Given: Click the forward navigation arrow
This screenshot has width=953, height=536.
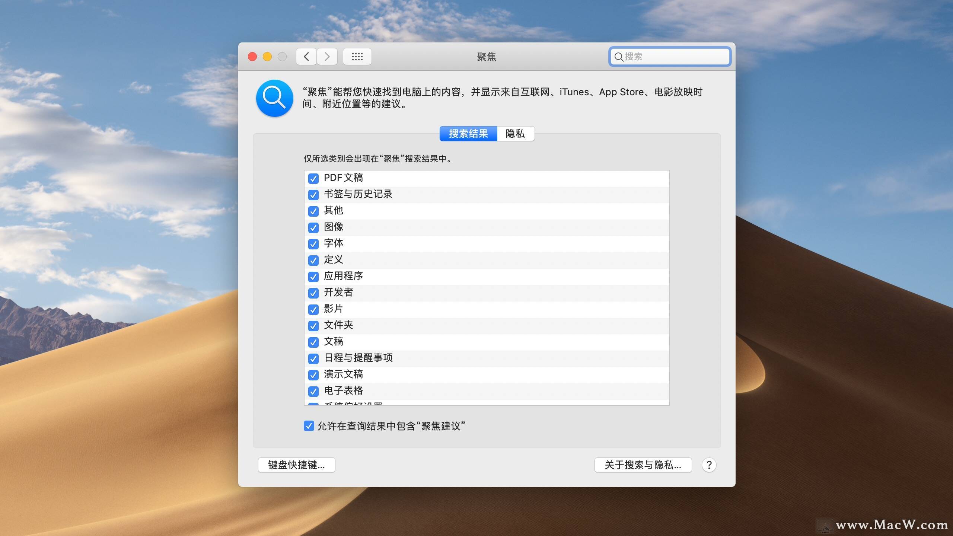Looking at the screenshot, I should point(327,57).
